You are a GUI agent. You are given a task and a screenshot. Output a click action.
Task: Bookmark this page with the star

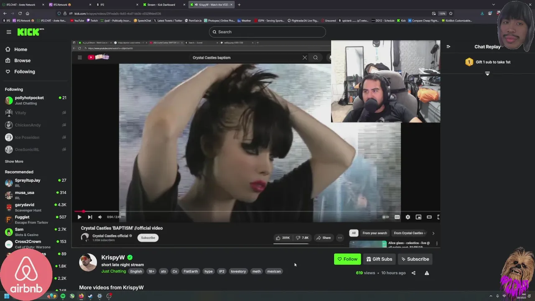click(x=451, y=13)
